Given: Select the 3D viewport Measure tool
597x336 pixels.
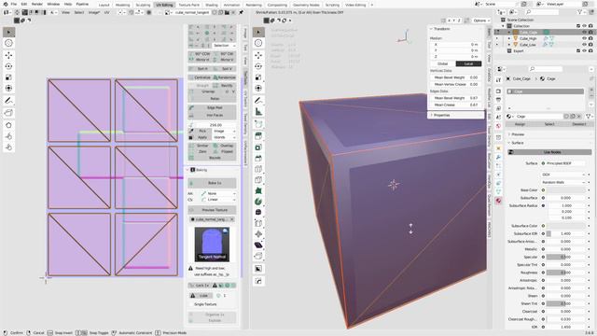Looking at the screenshot, I should pos(258,112).
